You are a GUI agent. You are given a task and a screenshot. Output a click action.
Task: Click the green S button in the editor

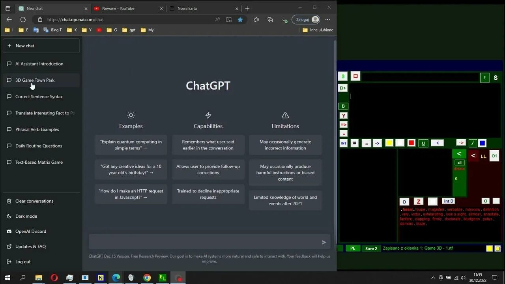pos(343,76)
